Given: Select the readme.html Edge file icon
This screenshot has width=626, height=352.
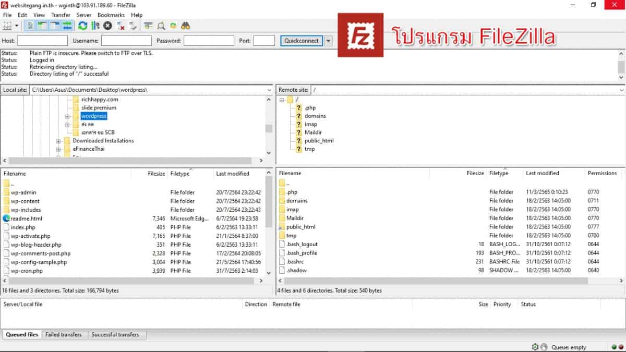Looking at the screenshot, I should pyautogui.click(x=6, y=219).
